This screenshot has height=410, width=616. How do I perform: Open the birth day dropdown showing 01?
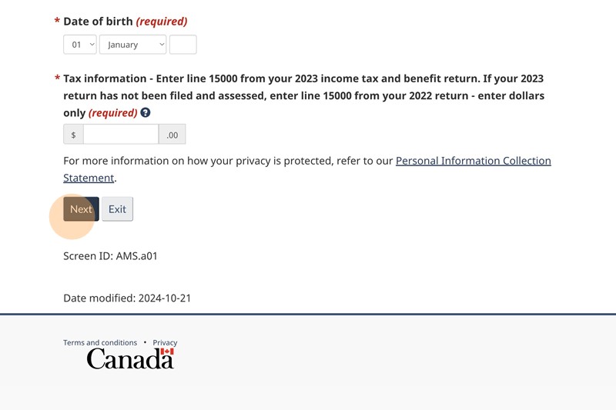click(x=80, y=45)
